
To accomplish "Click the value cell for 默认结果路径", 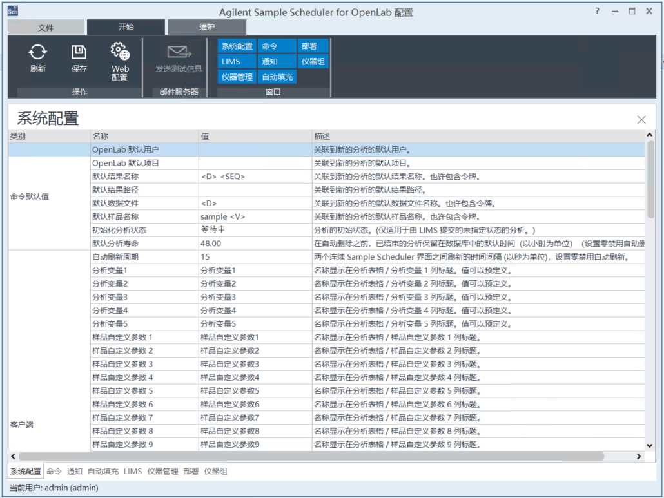I will tap(255, 190).
